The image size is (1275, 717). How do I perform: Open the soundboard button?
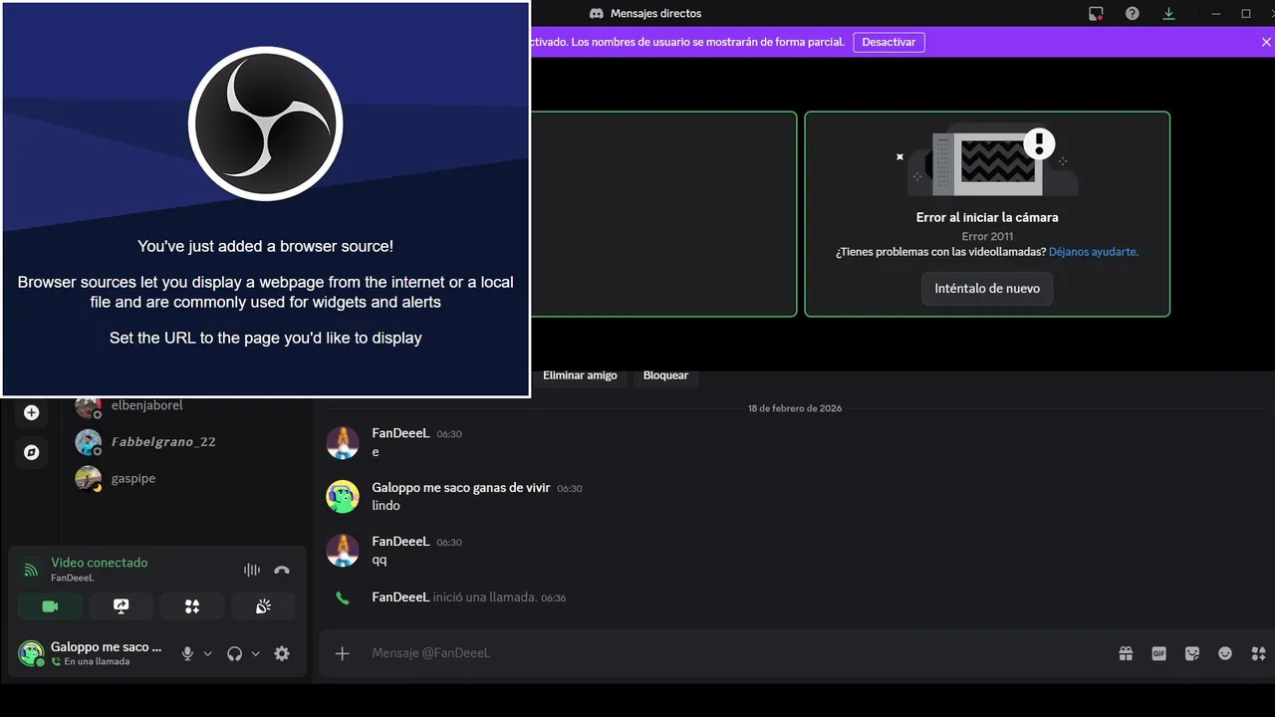pyautogui.click(x=263, y=605)
